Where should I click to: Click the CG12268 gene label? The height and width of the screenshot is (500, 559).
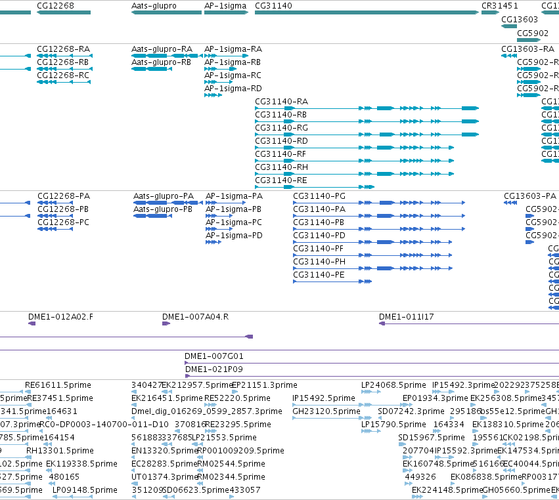55,6
